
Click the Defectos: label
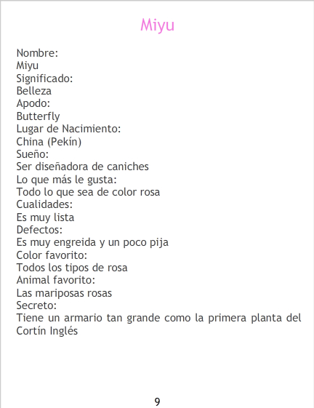[39, 230]
